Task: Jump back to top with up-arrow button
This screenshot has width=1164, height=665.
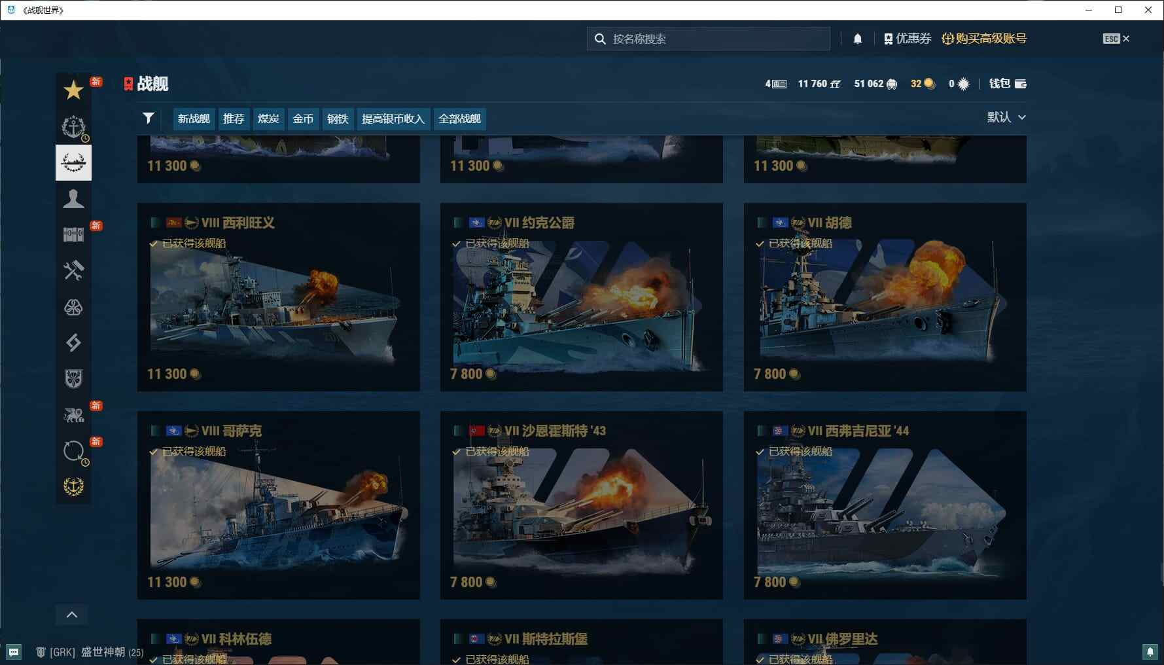Action: (x=72, y=615)
